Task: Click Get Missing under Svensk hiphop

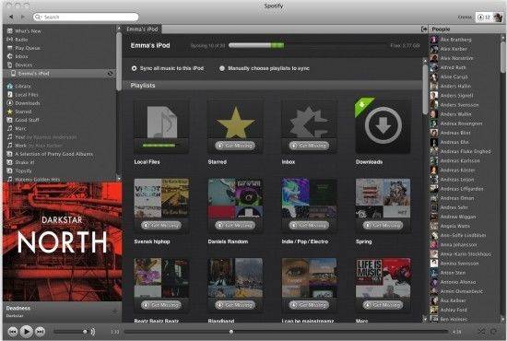Action: point(161,225)
